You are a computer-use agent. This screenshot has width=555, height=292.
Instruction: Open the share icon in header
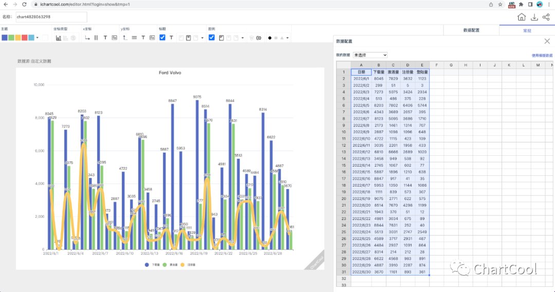pyautogui.click(x=546, y=17)
